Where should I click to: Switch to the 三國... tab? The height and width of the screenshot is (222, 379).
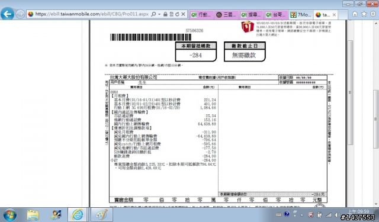(x=226, y=15)
